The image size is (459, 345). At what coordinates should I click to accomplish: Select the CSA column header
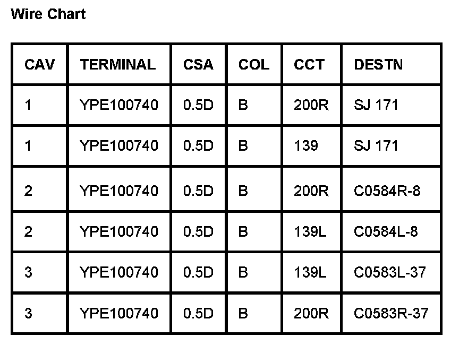[198, 64]
